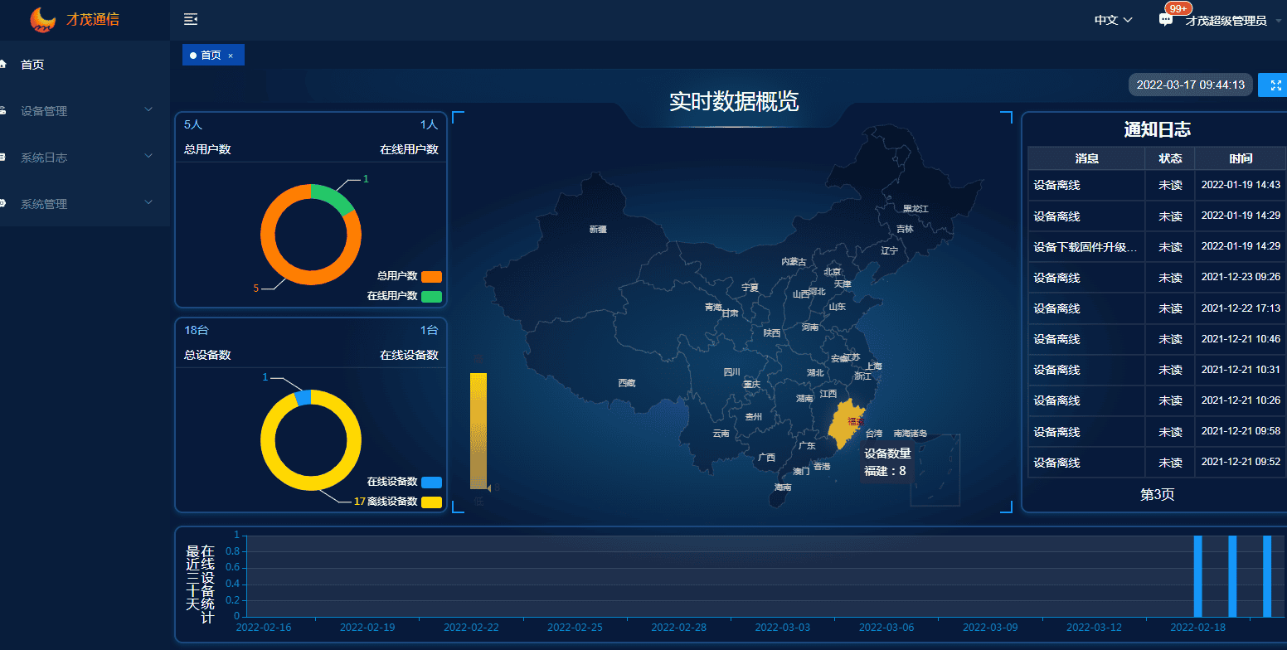Click the timestamp 2022-03-17 09:44:13
This screenshot has width=1287, height=650.
(1190, 85)
